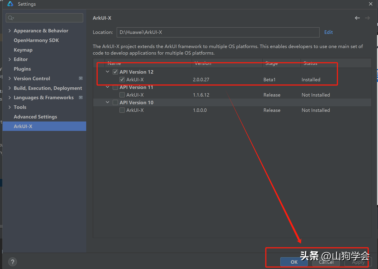
Task: Go back with the left arrow icon
Action: tap(357, 18)
